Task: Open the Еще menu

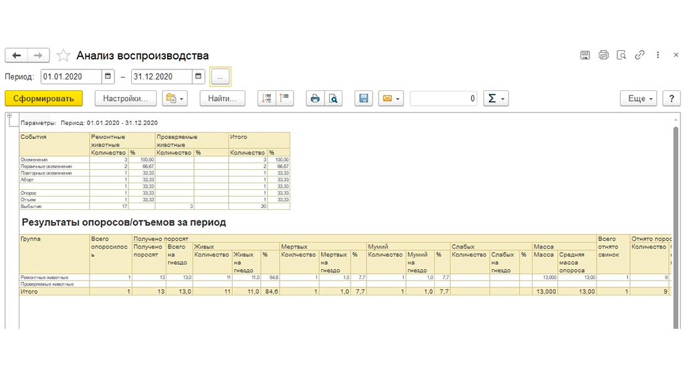Action: click(638, 98)
